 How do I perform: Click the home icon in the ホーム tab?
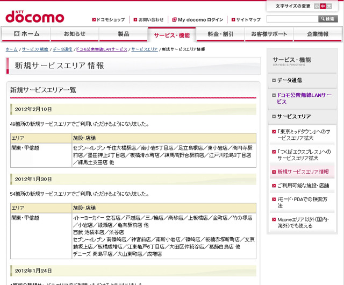click(17, 33)
